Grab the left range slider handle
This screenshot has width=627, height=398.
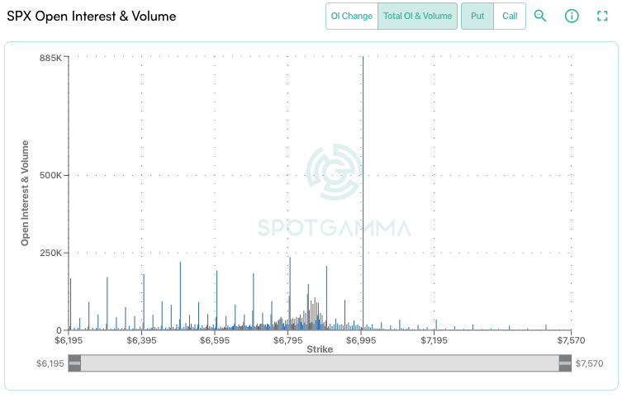tap(74, 363)
